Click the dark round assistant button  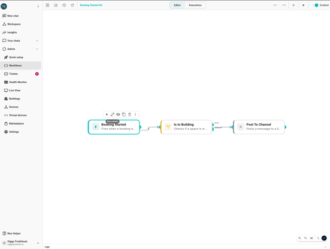click(x=324, y=238)
